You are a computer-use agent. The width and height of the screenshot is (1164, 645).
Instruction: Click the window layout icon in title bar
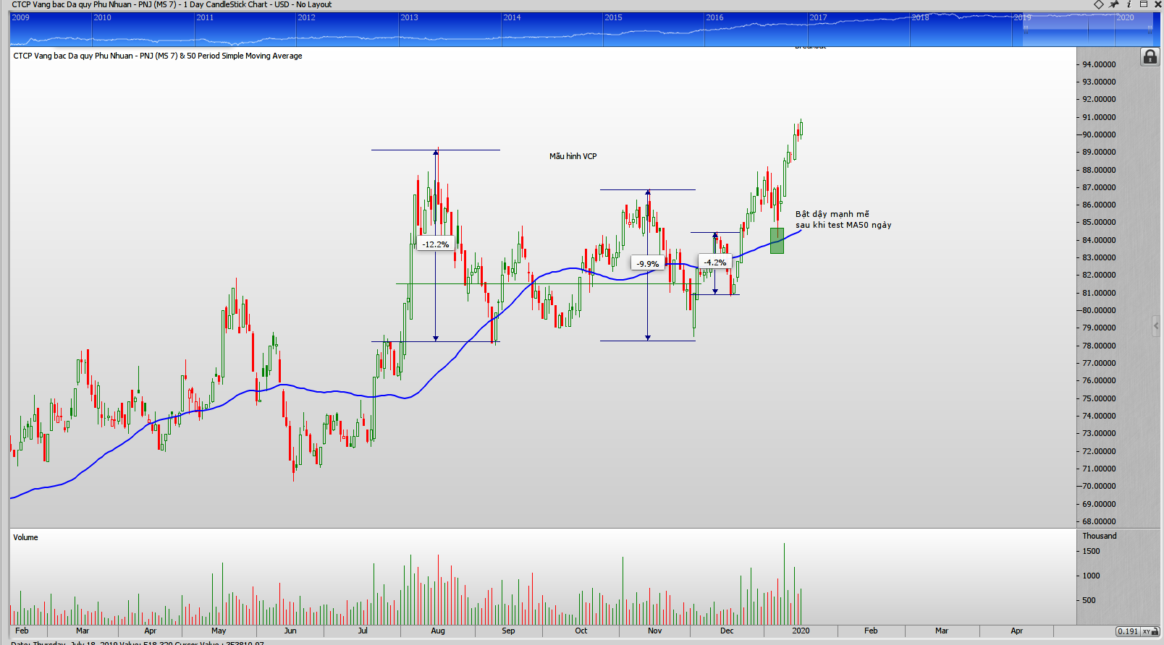pos(1144,4)
